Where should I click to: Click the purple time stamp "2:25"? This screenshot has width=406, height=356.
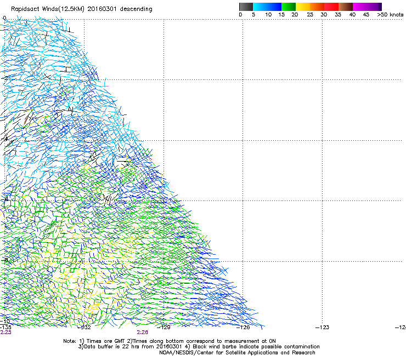coord(5,332)
